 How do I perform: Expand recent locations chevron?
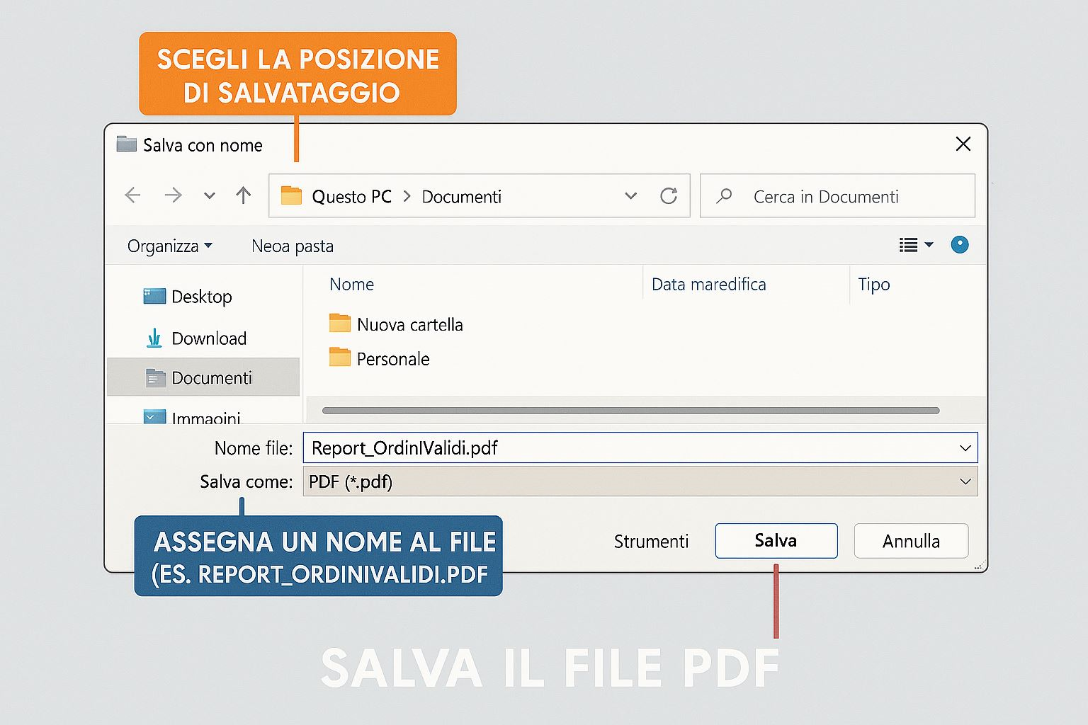[209, 196]
